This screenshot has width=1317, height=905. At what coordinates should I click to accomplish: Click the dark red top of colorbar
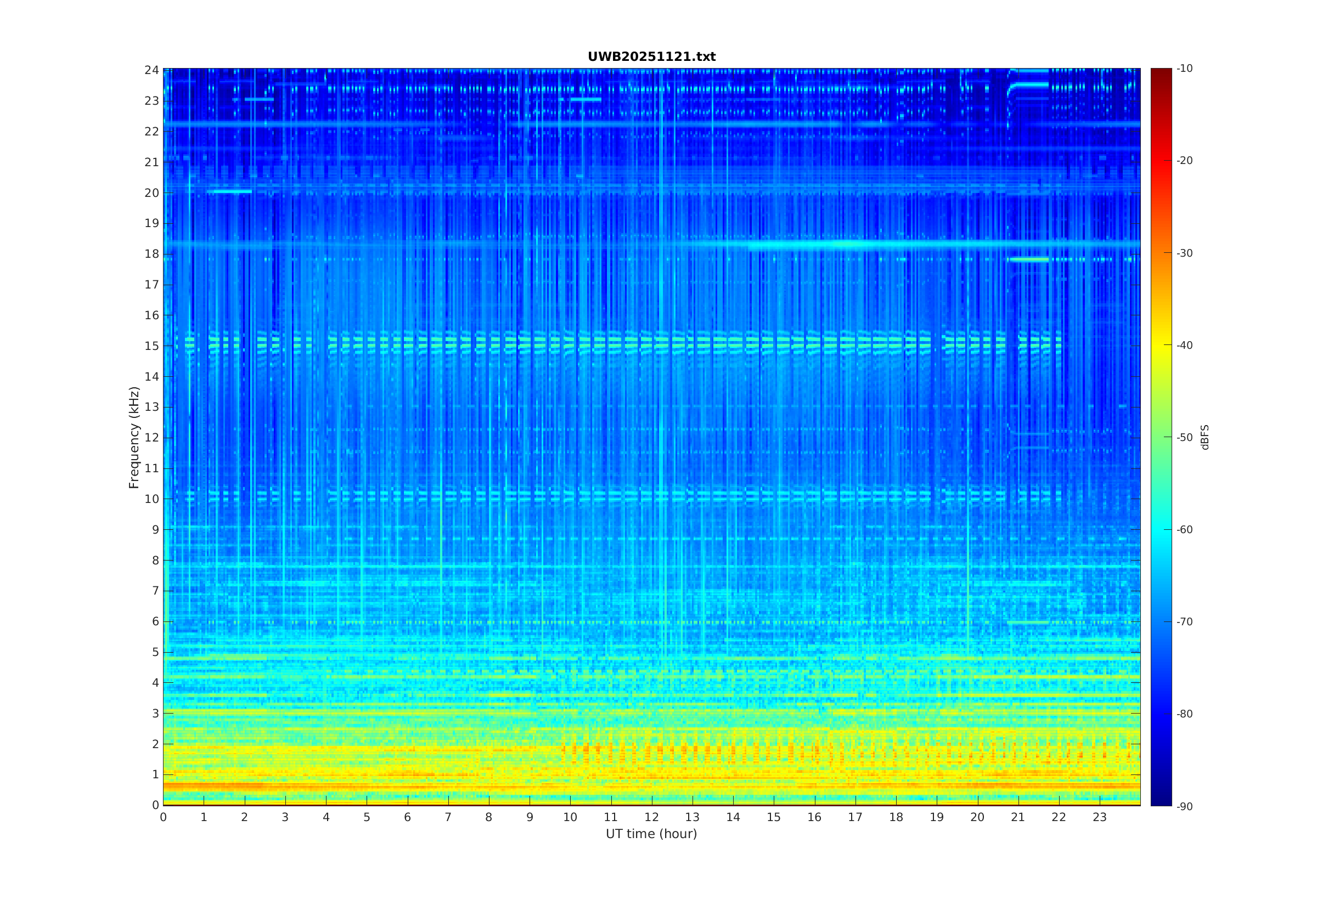point(1161,72)
